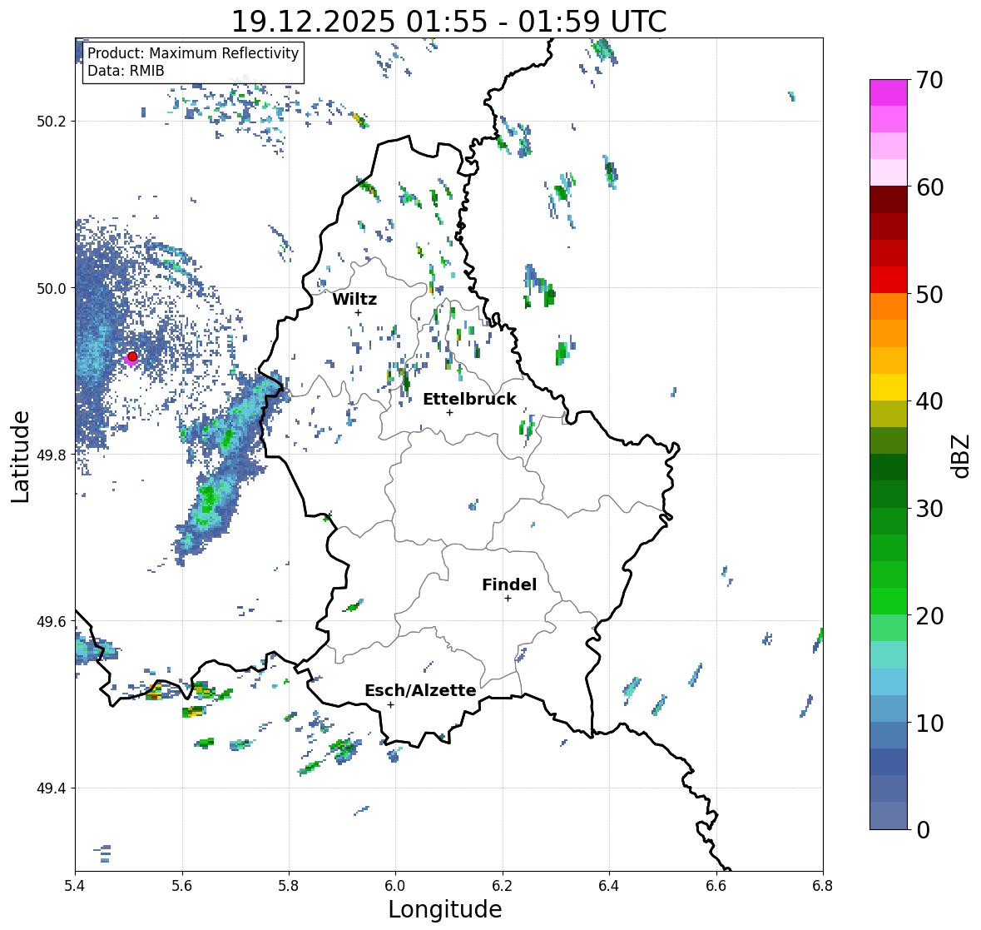This screenshot has height=930, width=981.
Task: Click the 60 dBZ colorbar tick label
Action: (x=929, y=187)
